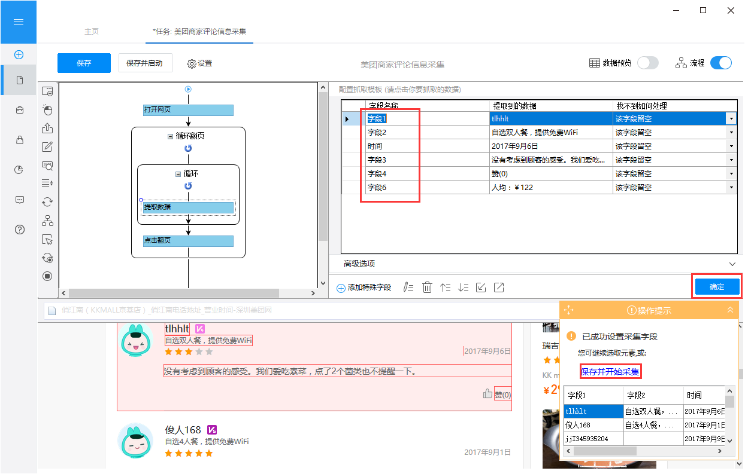The height and width of the screenshot is (474, 745).
Task: Click the new task plus icon in sidebar
Action: click(19, 54)
